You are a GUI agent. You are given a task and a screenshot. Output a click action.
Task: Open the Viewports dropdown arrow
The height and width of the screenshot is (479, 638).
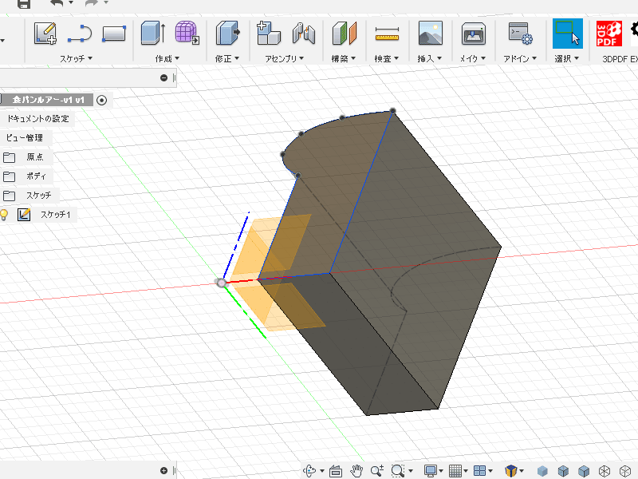pyautogui.click(x=490, y=471)
